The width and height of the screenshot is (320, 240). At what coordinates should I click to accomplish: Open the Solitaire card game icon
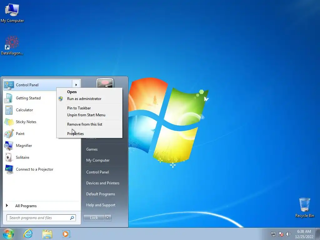pyautogui.click(x=9, y=157)
